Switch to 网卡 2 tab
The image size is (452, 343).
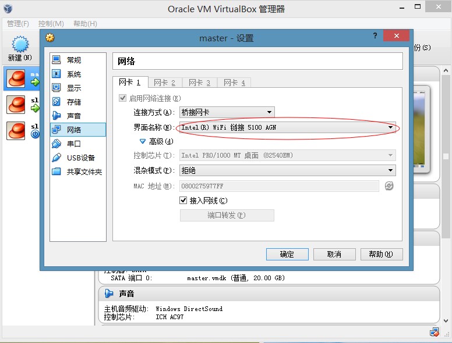click(165, 83)
